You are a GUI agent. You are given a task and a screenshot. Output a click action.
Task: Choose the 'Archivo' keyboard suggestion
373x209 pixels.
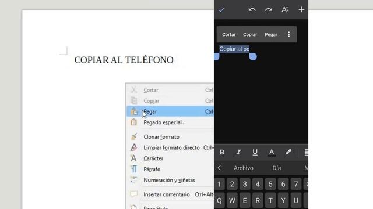pos(244,168)
